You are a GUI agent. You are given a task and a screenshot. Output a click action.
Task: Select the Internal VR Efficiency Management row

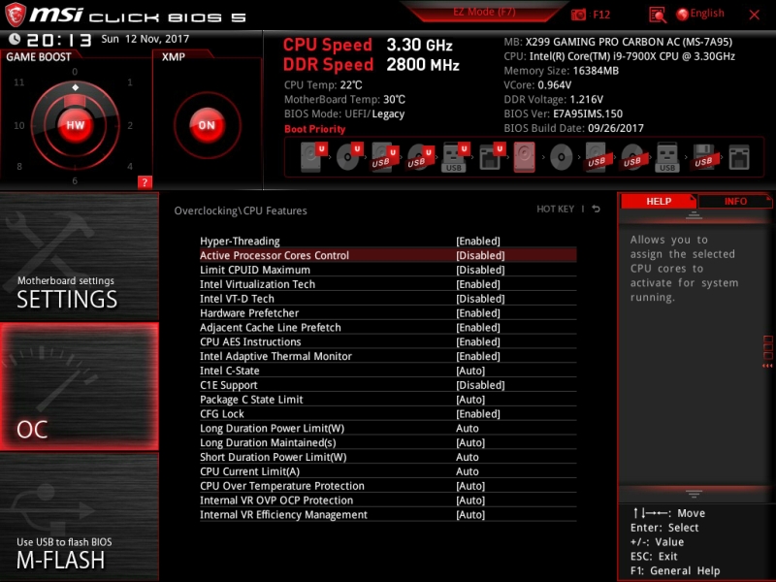388,514
